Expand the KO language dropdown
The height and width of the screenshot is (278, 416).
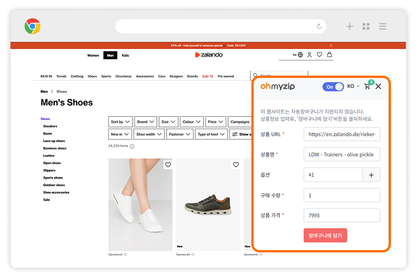tap(353, 87)
